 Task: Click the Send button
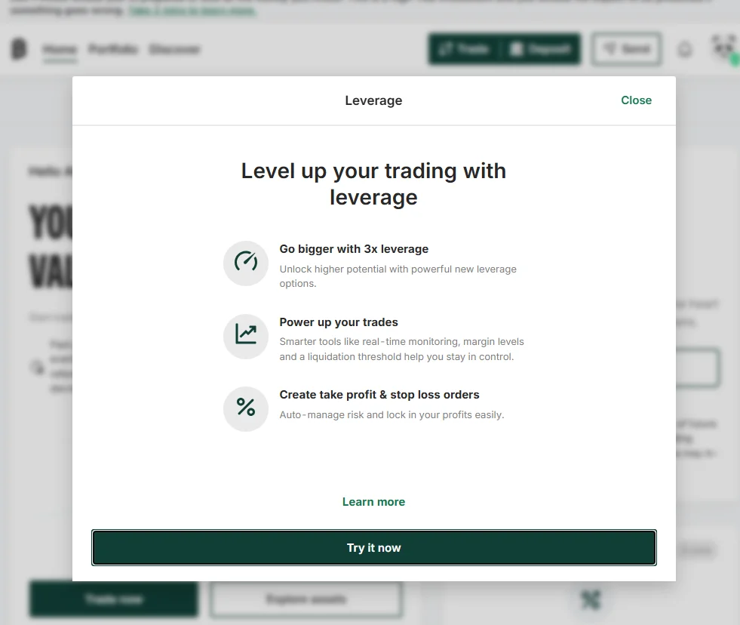(x=625, y=48)
